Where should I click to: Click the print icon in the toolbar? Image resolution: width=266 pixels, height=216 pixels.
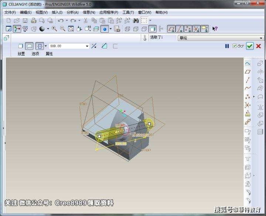(x=34, y=21)
